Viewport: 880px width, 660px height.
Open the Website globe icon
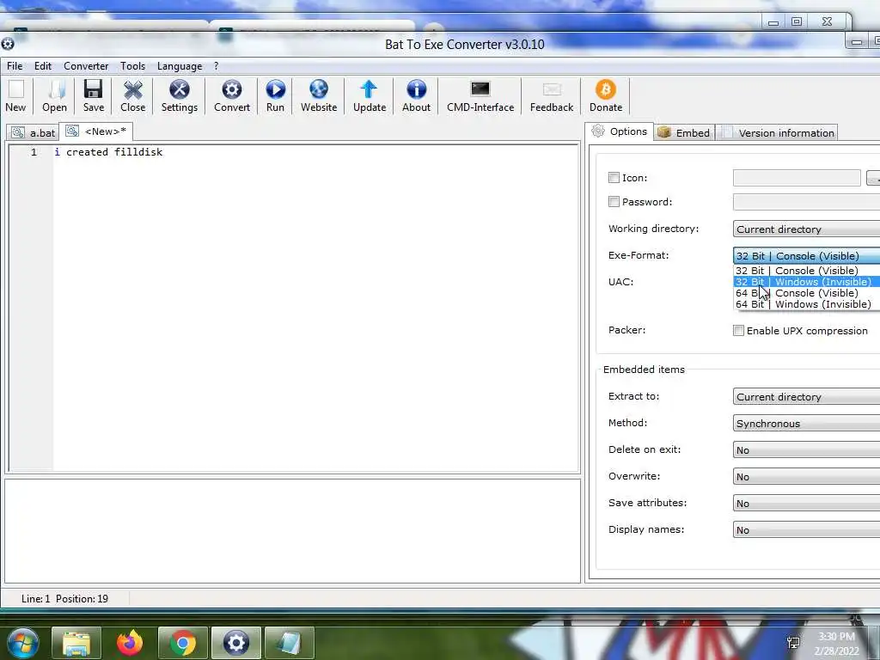point(319,96)
